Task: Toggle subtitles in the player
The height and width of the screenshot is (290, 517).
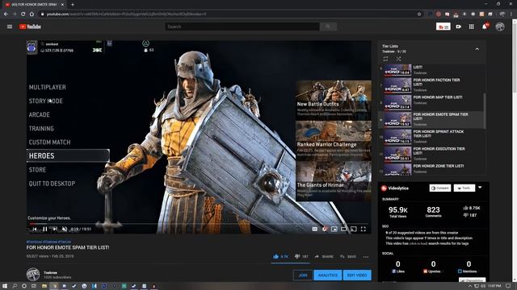Action: pos(314,229)
